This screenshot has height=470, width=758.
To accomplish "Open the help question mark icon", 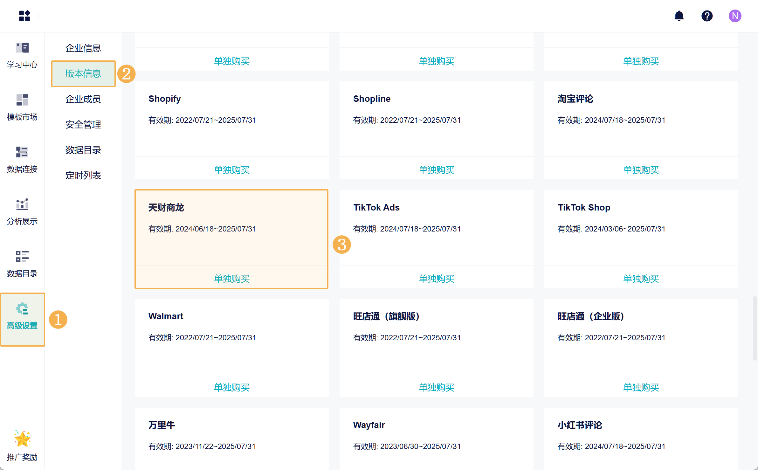I will click(x=707, y=16).
